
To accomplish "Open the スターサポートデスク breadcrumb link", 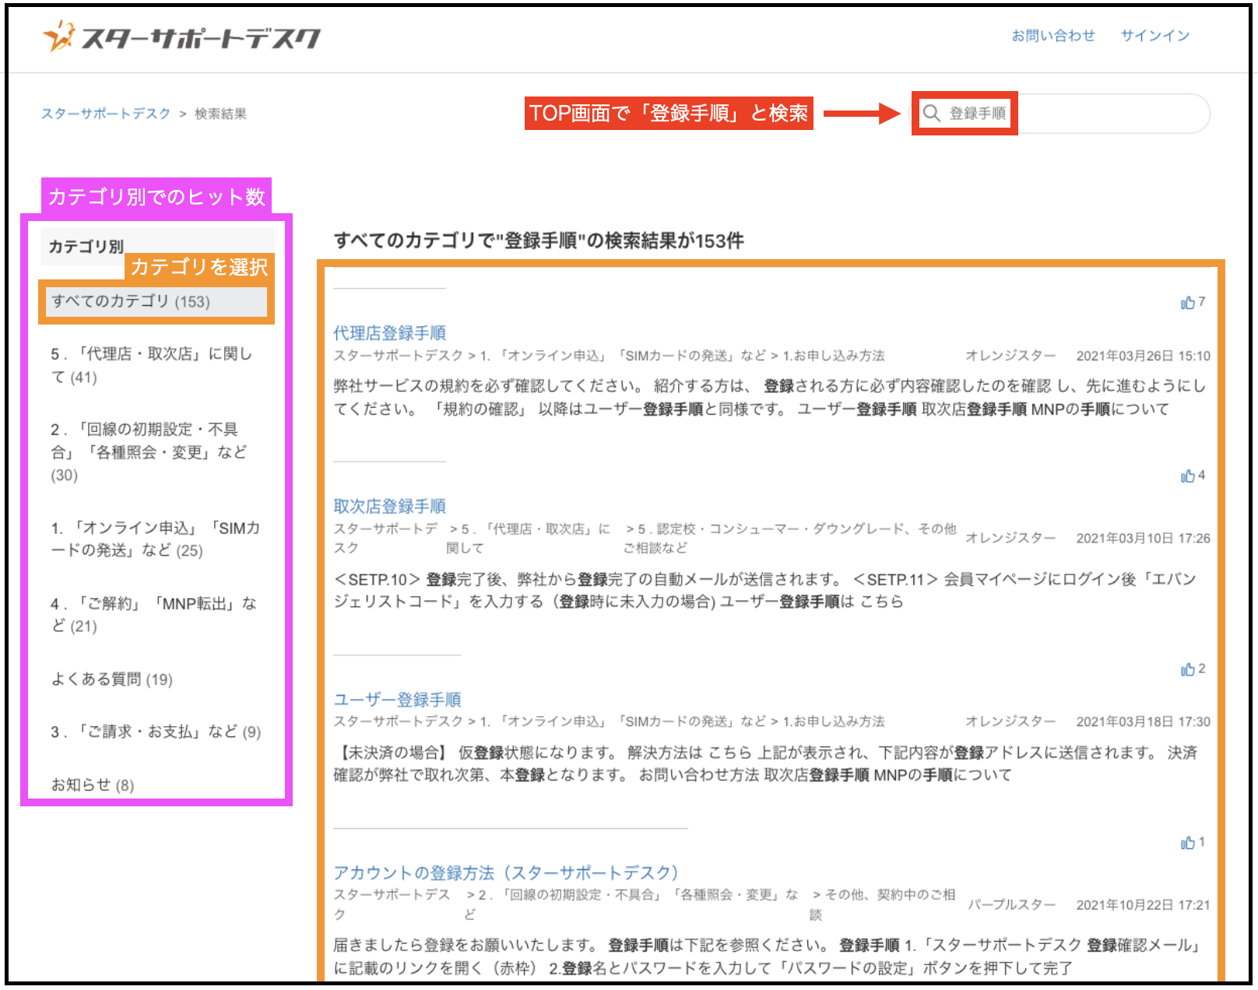I will click(105, 113).
